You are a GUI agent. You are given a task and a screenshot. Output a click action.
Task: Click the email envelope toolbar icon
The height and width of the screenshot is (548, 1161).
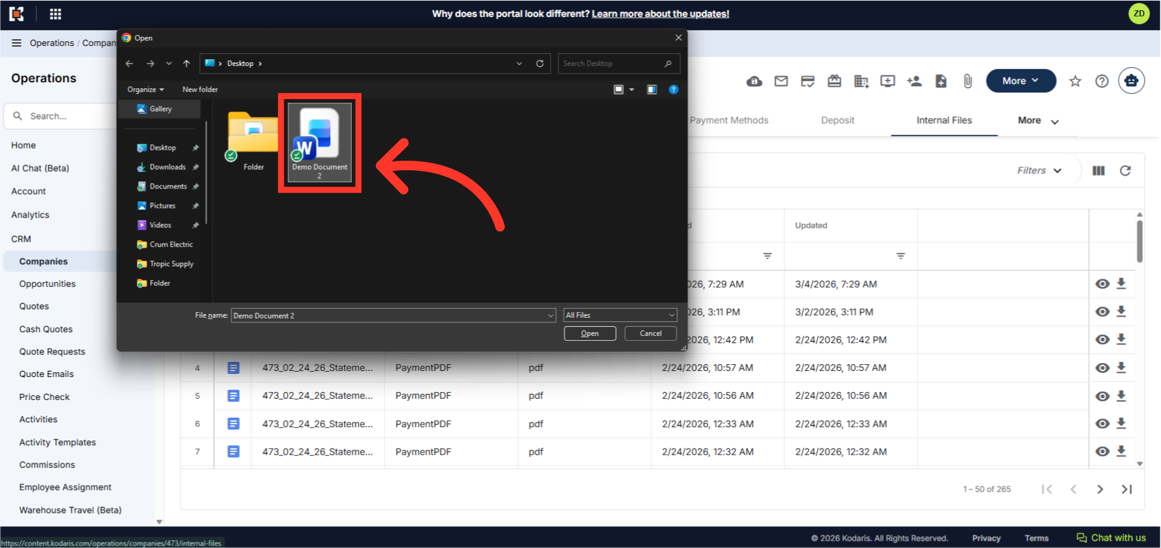pyautogui.click(x=781, y=81)
